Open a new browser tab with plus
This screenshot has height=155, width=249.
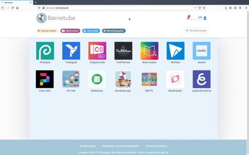point(36,2)
